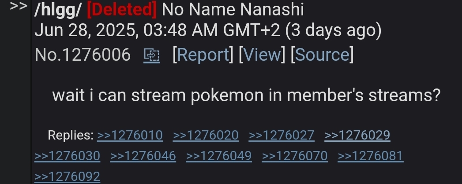Follow reply link >>1276030

67,156
